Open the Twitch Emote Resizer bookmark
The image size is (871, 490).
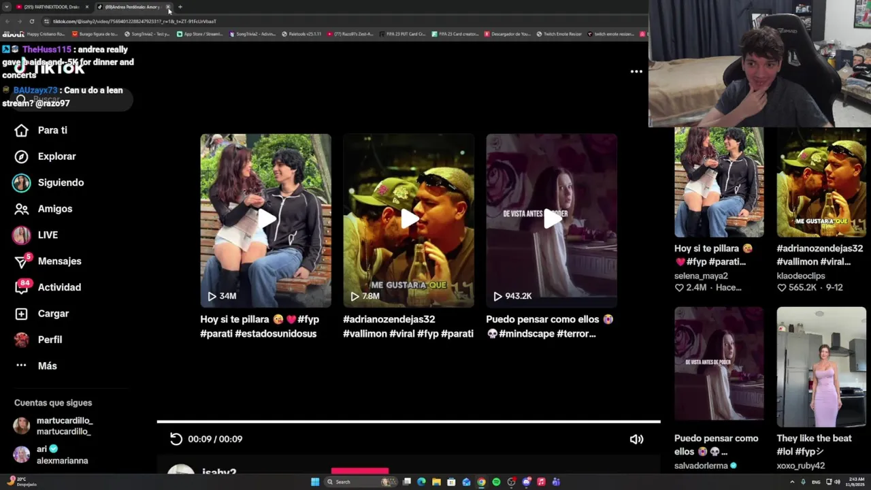point(558,33)
